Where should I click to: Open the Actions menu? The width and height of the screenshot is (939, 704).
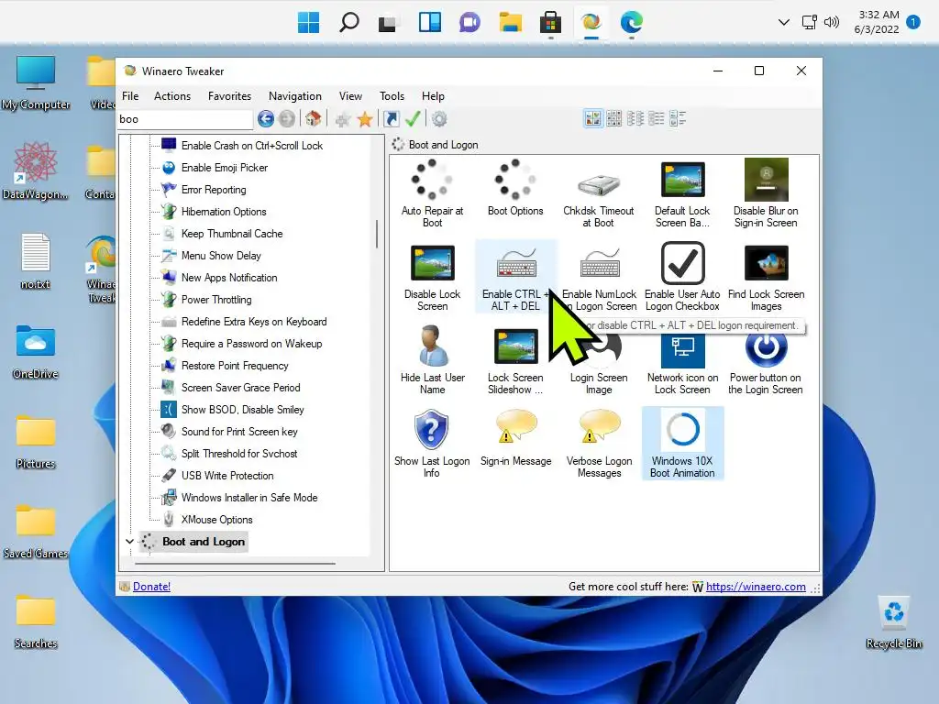172,95
